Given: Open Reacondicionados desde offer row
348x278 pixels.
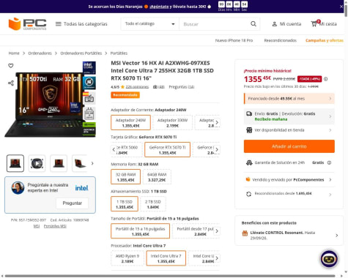Looking at the screenshot, I should point(289,194).
